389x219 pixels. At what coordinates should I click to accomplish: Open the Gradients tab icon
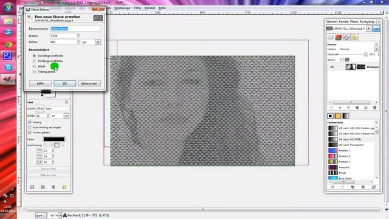pyautogui.click(x=346, y=116)
